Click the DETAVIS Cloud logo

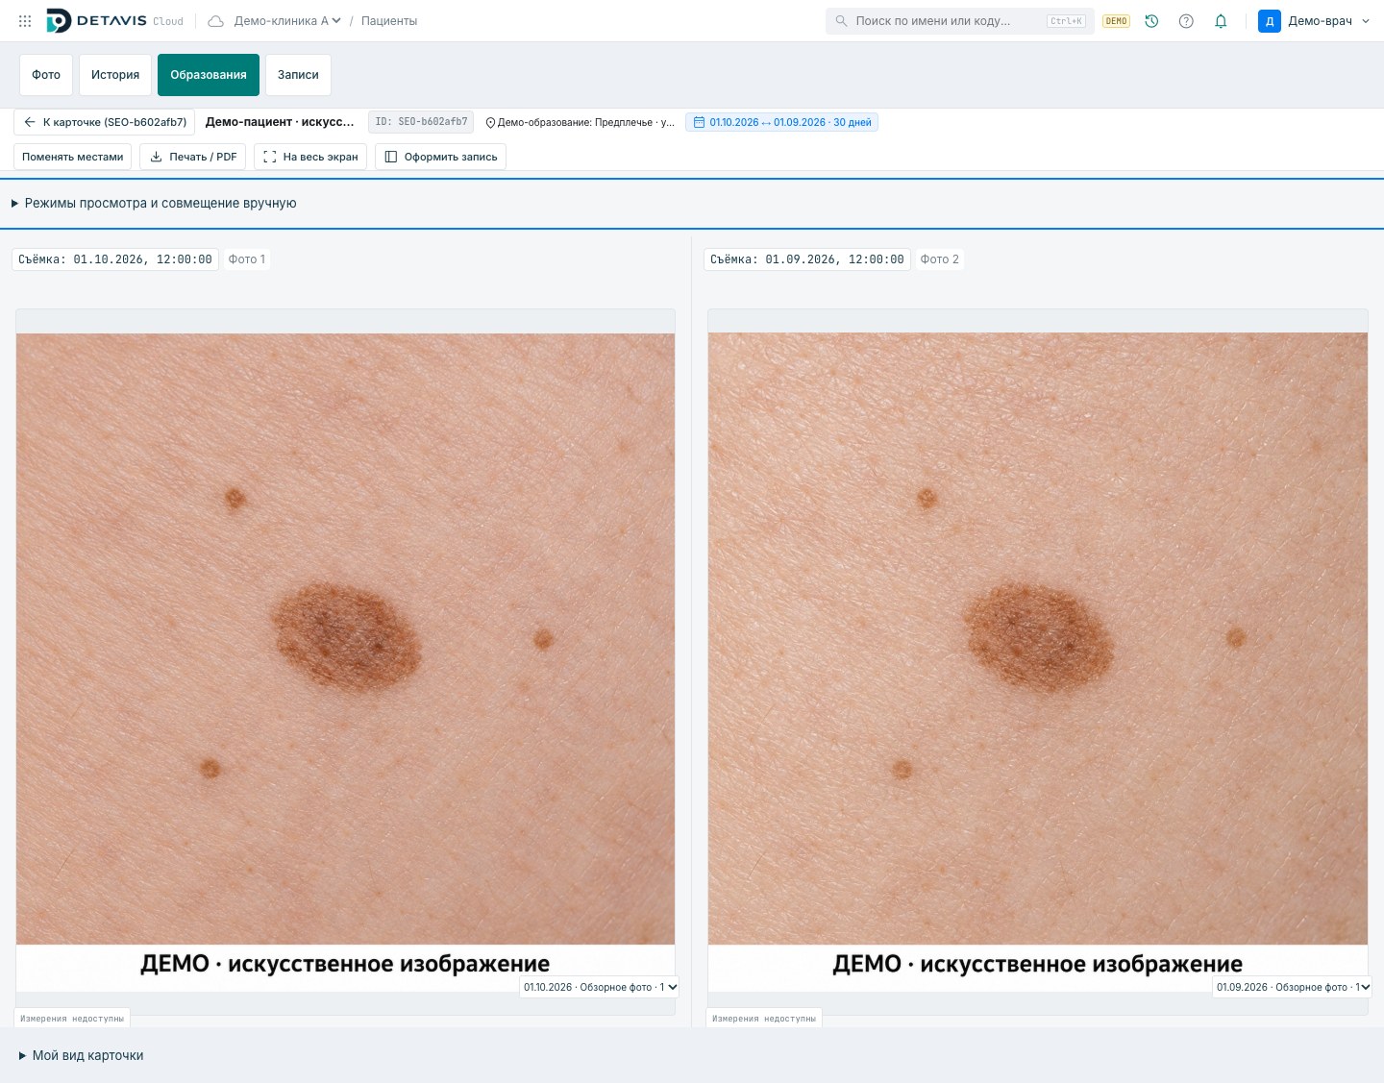tap(114, 20)
